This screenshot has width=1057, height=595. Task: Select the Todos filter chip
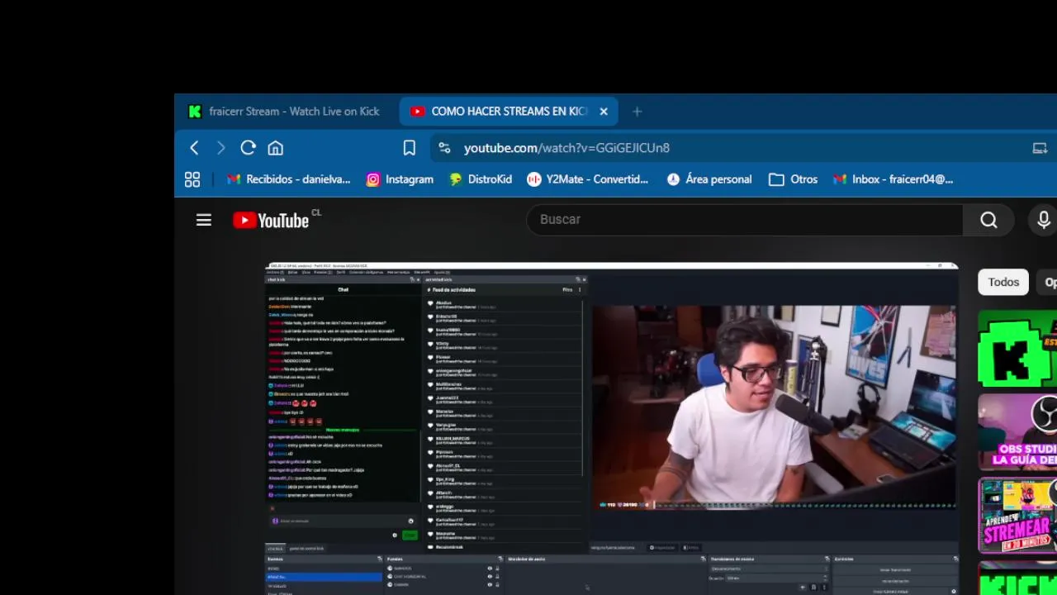point(1003,282)
